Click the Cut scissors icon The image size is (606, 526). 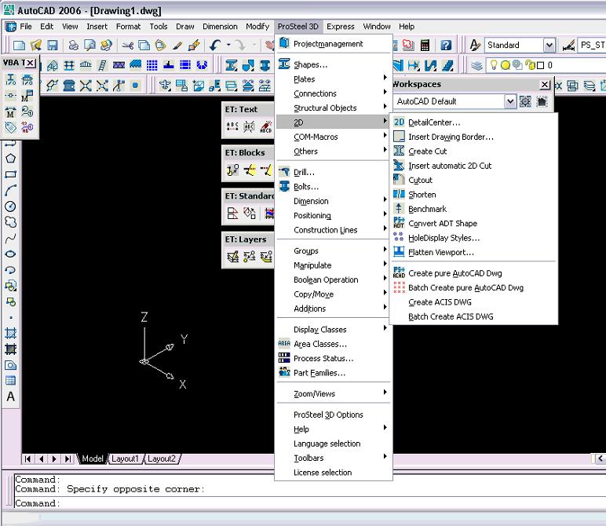[x=127, y=46]
